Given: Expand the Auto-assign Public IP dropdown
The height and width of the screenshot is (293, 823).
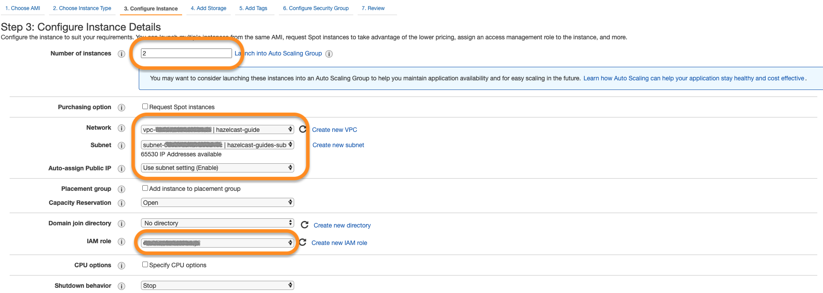Looking at the screenshot, I should [x=217, y=168].
